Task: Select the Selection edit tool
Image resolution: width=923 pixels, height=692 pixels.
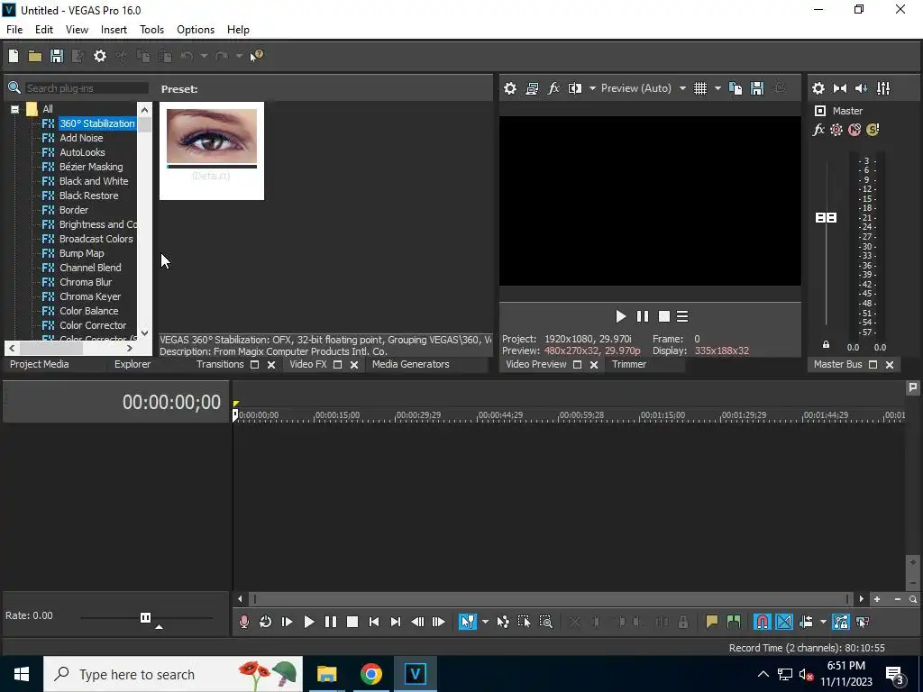Action: click(x=524, y=622)
